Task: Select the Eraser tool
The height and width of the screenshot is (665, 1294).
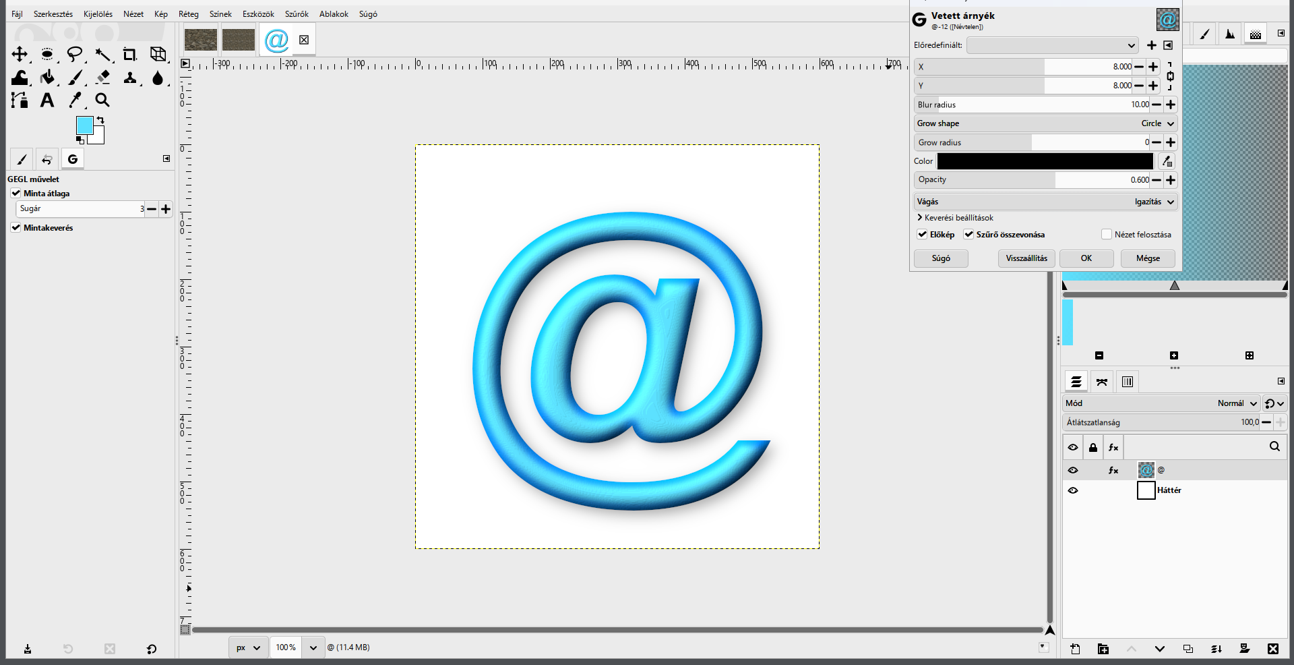Action: (102, 78)
